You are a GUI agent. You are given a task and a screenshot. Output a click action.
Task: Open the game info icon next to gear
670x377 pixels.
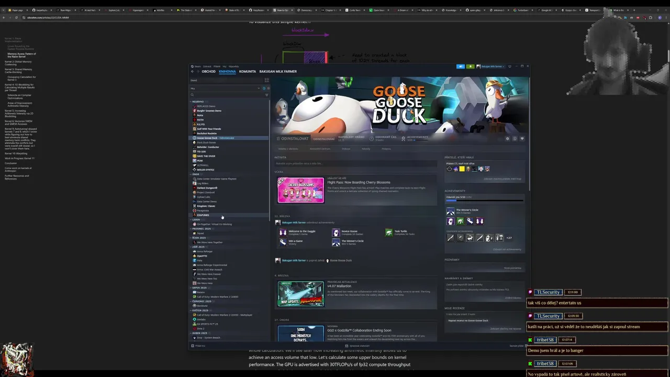(515, 139)
